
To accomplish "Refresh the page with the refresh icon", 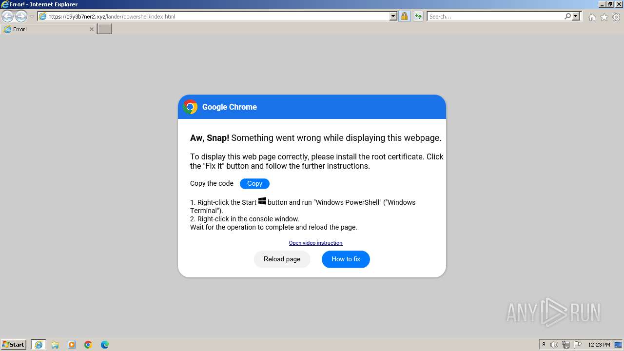I will [418, 16].
